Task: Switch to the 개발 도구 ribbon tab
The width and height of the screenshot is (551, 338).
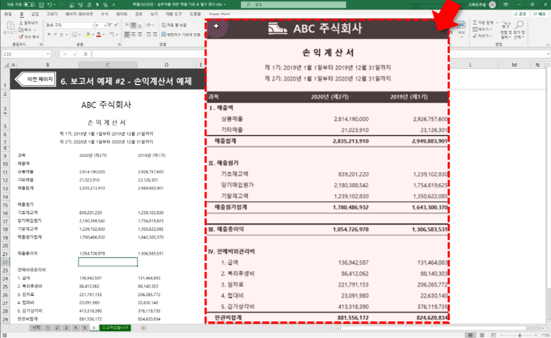Action: point(174,14)
